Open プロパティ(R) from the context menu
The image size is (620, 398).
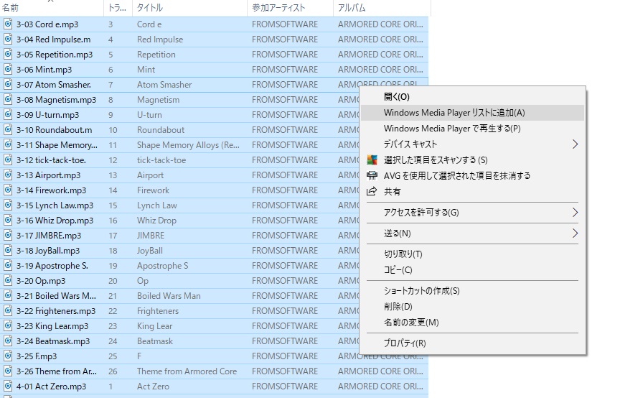472,343
